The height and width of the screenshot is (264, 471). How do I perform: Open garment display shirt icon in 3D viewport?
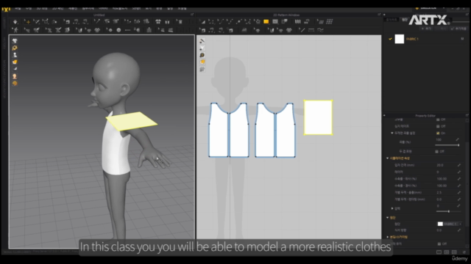pyautogui.click(x=15, y=41)
